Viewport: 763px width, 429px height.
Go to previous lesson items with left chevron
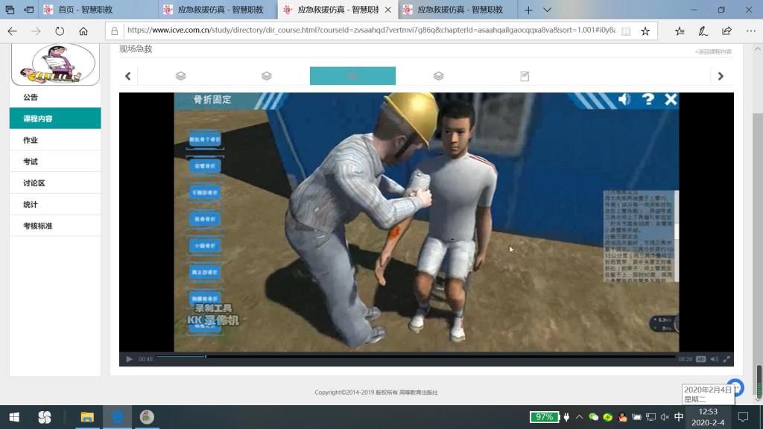[128, 76]
